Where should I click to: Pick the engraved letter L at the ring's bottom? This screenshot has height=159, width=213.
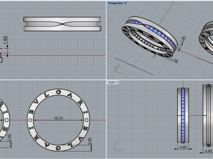(71, 145)
